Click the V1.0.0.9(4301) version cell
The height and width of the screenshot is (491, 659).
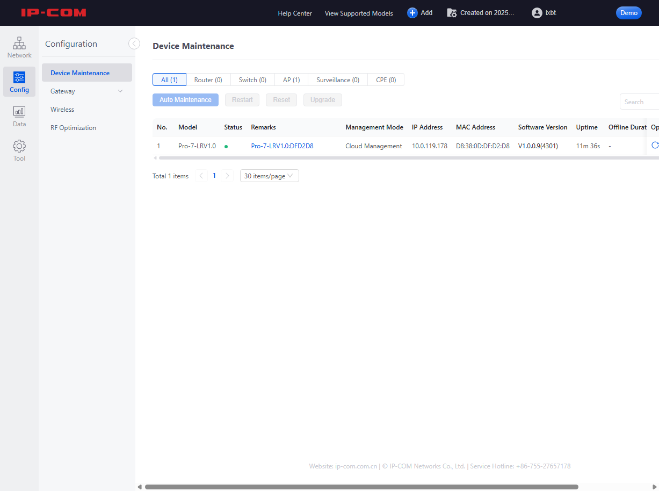coord(538,146)
